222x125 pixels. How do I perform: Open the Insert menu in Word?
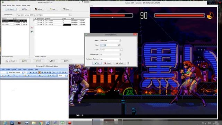point(8,69)
